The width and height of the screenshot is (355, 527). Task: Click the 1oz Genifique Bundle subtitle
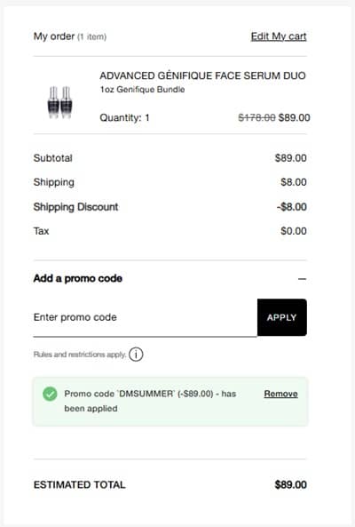point(142,90)
